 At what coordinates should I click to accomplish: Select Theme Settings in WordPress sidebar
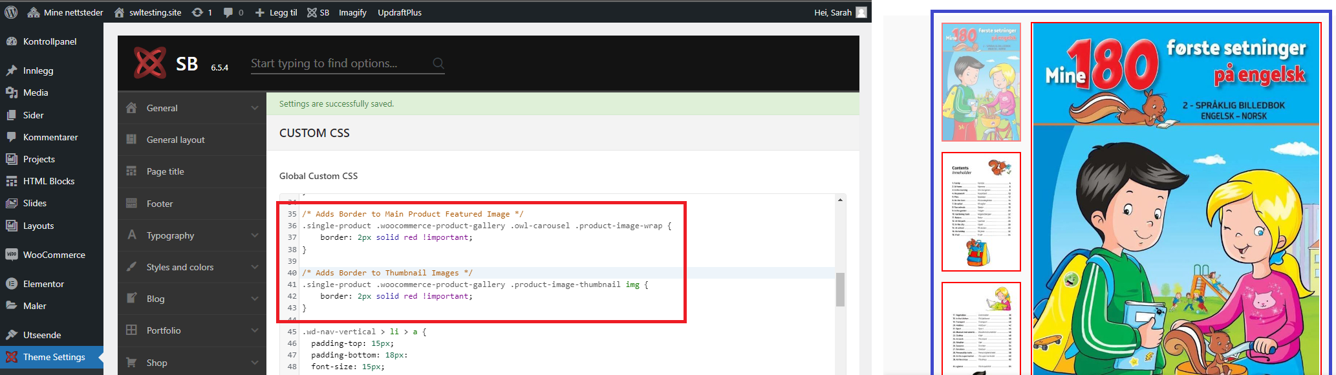[52, 357]
